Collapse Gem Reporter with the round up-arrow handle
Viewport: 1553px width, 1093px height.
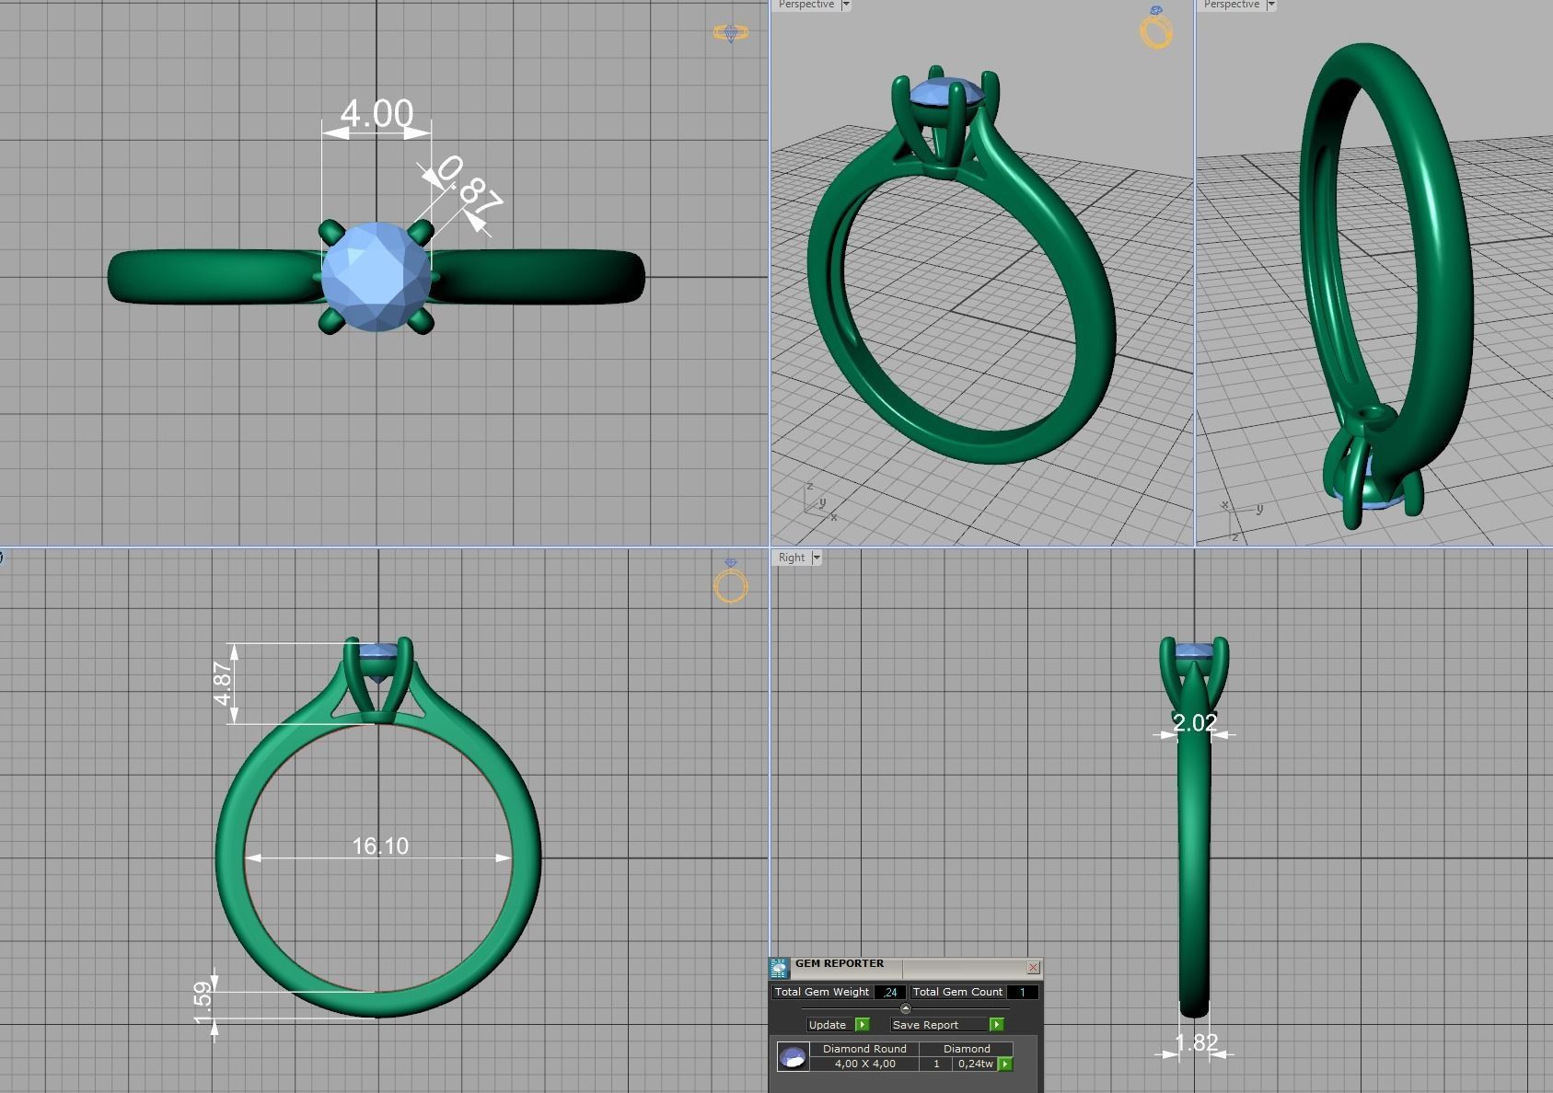click(905, 1008)
